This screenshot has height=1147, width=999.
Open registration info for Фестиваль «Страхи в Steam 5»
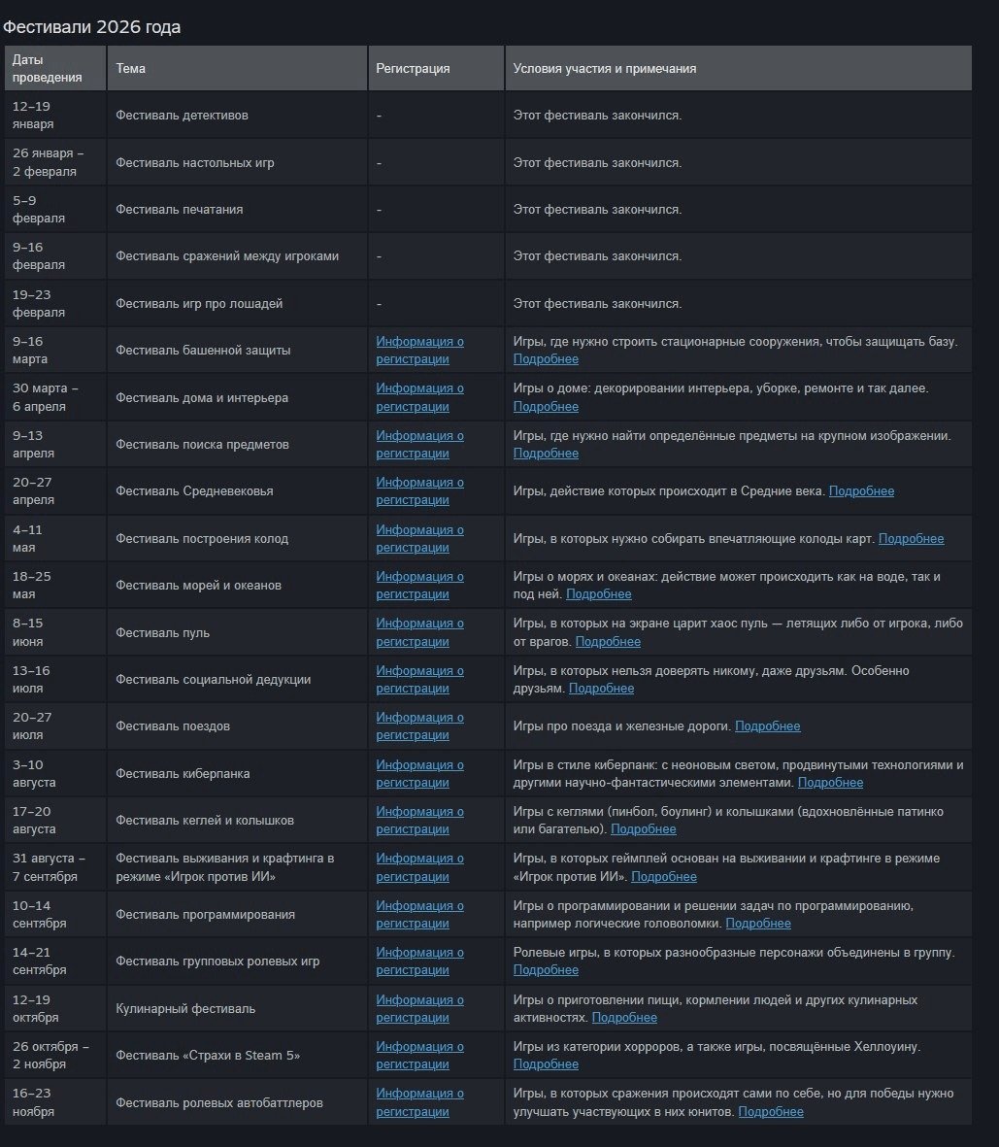click(419, 1055)
